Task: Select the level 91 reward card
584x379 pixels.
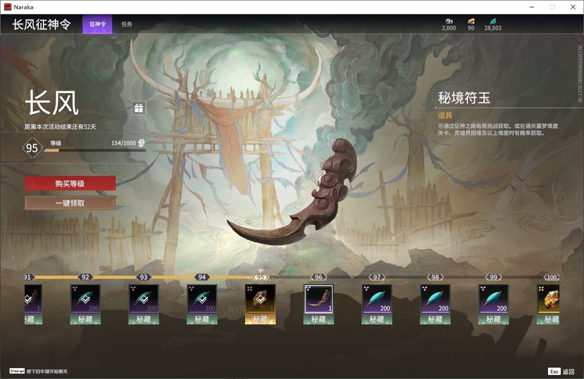Action: 33,304
